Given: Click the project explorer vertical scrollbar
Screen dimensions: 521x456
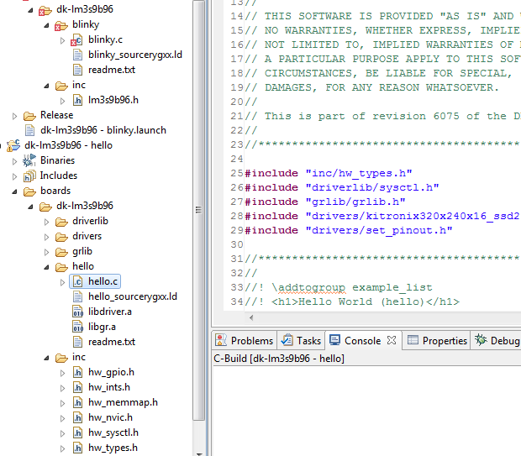Looking at the screenshot, I should (198, 209).
